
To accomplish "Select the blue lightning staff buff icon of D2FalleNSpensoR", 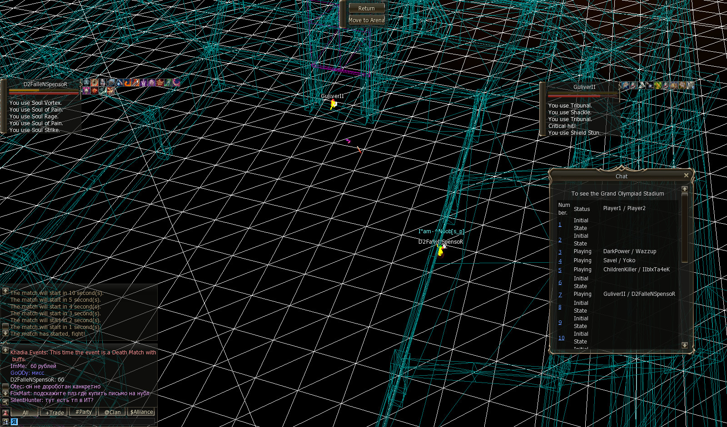I will pyautogui.click(x=119, y=83).
